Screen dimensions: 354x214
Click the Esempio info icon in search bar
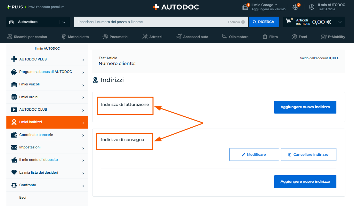click(243, 22)
